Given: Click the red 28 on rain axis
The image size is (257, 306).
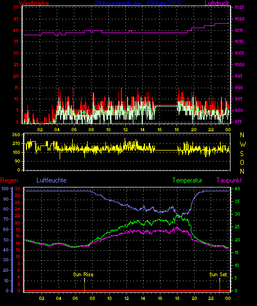Looking at the screenshot, I should pos(17,196).
